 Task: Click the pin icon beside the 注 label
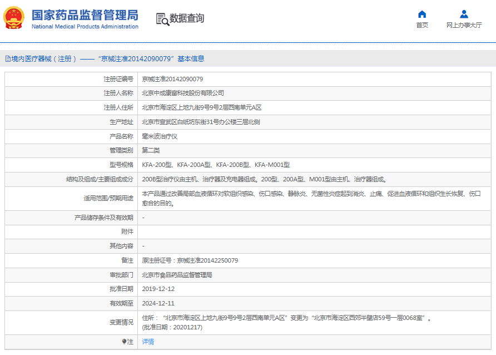(124, 342)
